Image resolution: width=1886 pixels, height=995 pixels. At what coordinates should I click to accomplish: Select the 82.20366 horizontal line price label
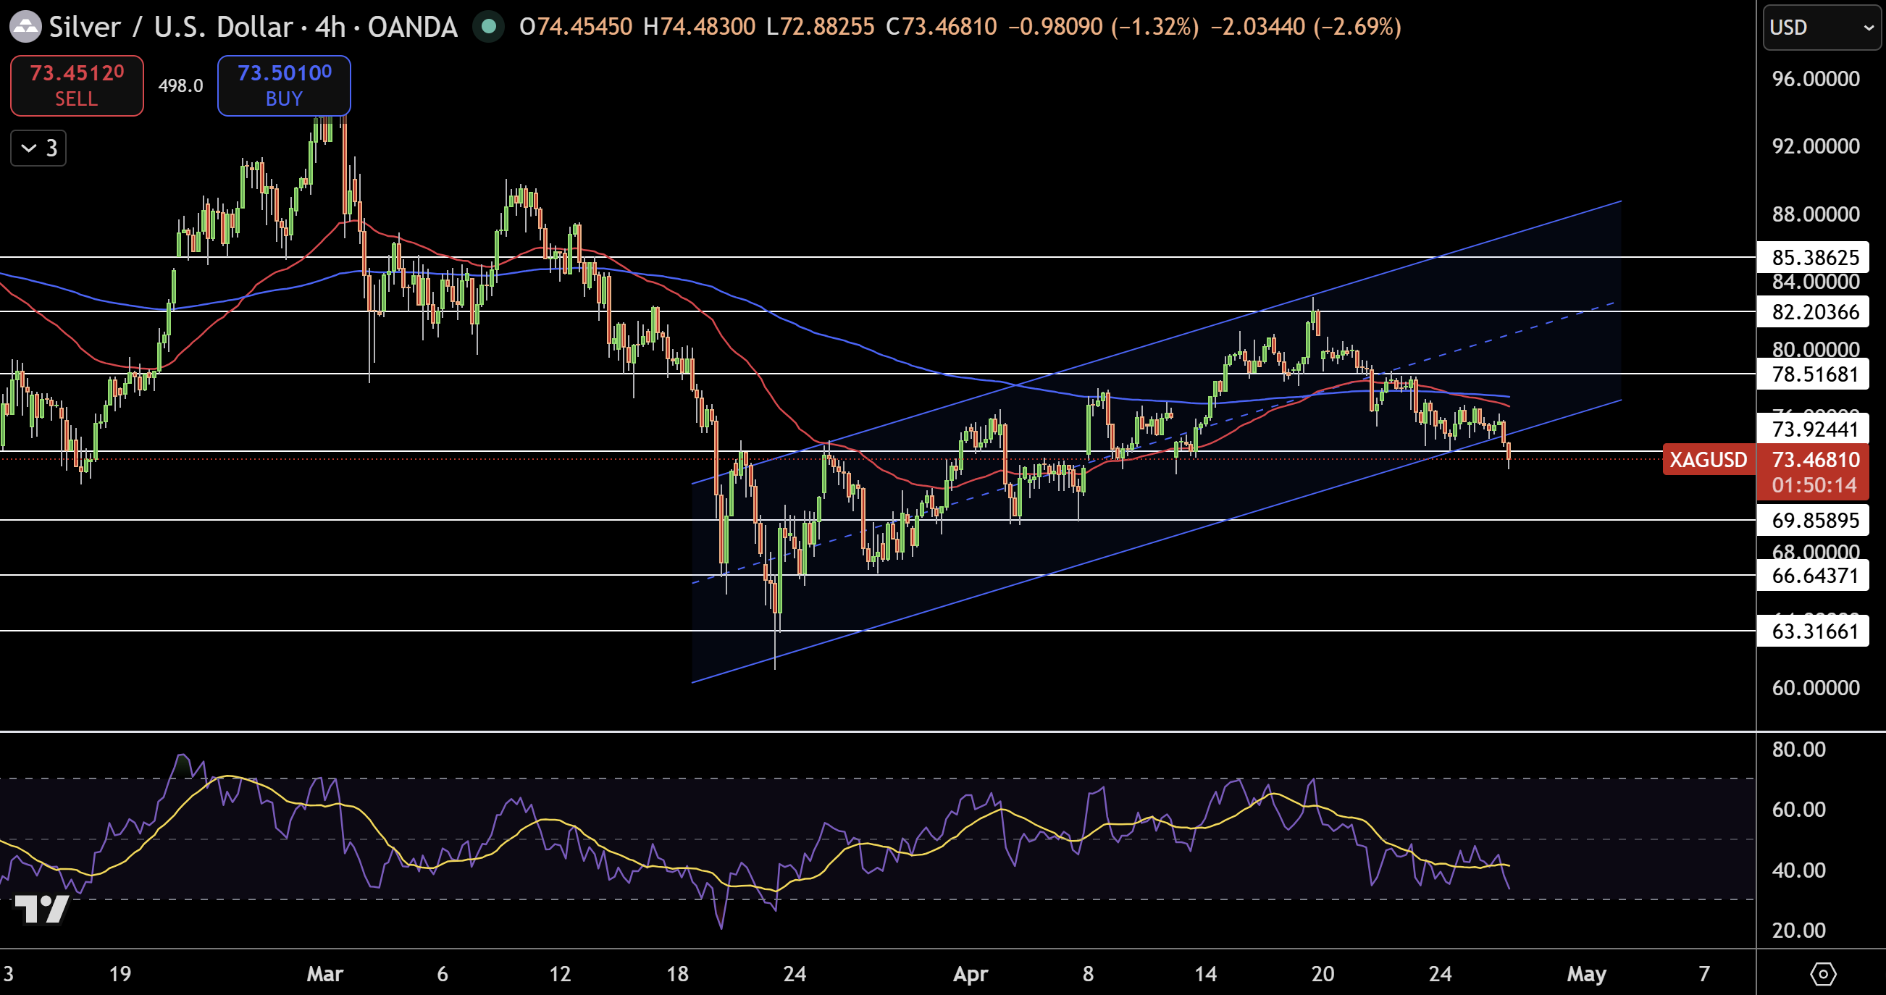(1813, 312)
